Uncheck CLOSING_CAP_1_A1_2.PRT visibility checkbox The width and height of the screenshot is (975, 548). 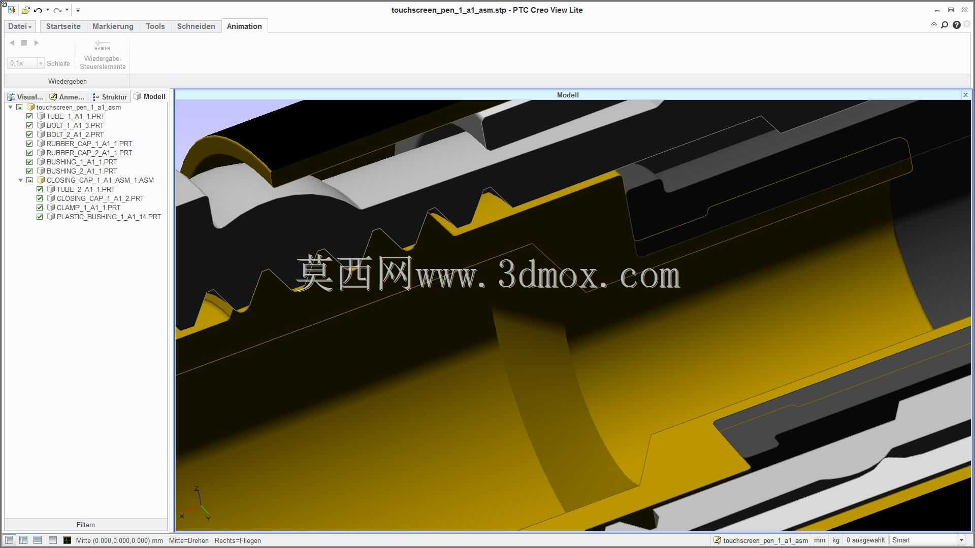[x=40, y=198]
